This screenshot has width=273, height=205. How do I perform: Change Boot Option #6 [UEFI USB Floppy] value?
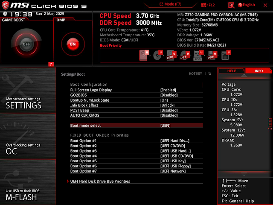[x=175, y=166]
